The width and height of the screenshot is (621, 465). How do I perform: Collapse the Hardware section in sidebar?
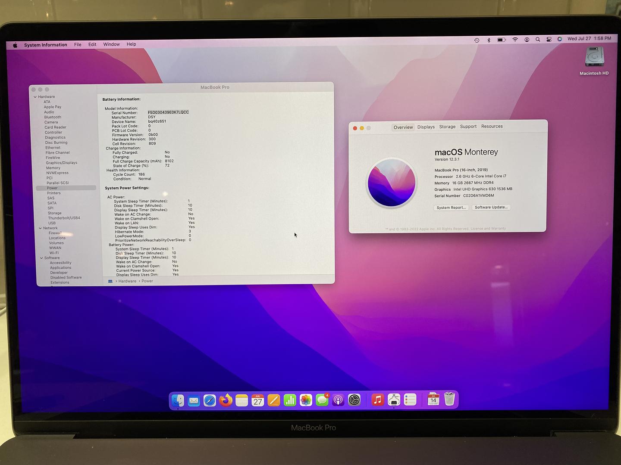click(35, 97)
